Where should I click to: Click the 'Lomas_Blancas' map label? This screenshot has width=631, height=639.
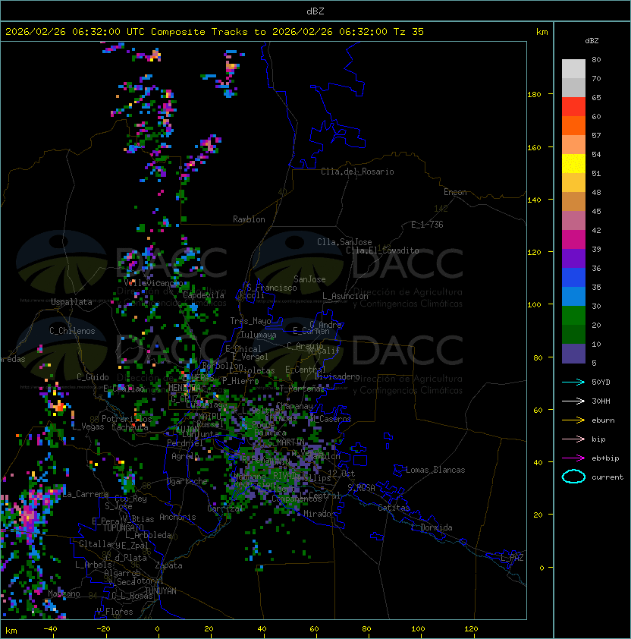tap(435, 470)
